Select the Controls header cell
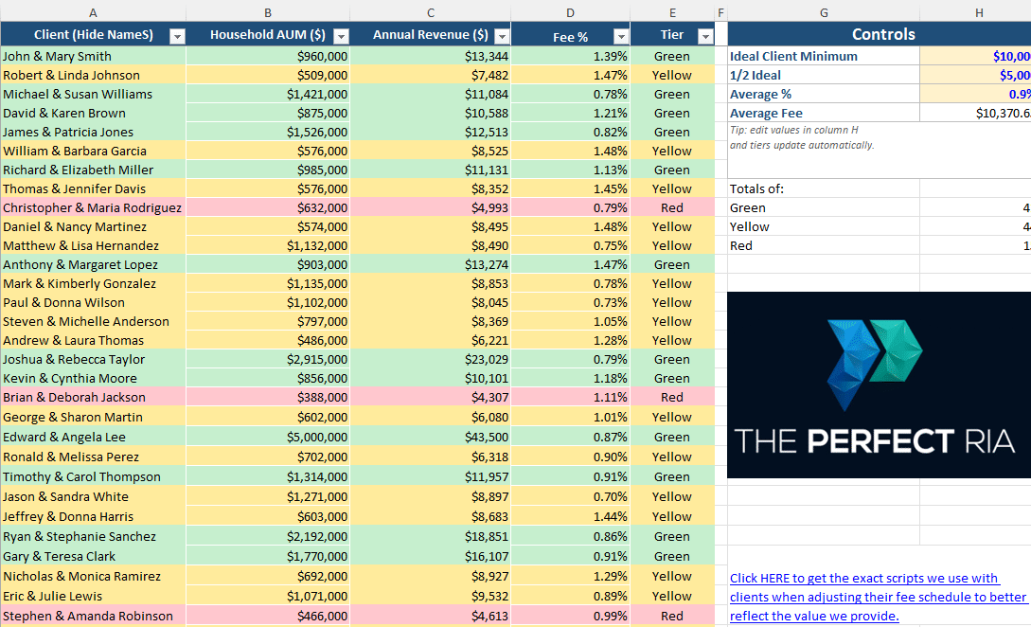The image size is (1031, 627). [880, 34]
